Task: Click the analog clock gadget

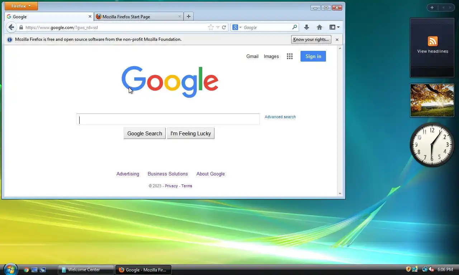Action: pos(432,145)
